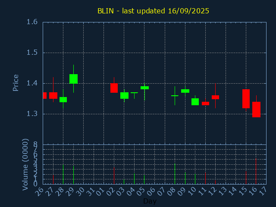Viewport: 276px width, 207px height.
Task: Pick day label 06 on x-axis
Action: click(151, 191)
